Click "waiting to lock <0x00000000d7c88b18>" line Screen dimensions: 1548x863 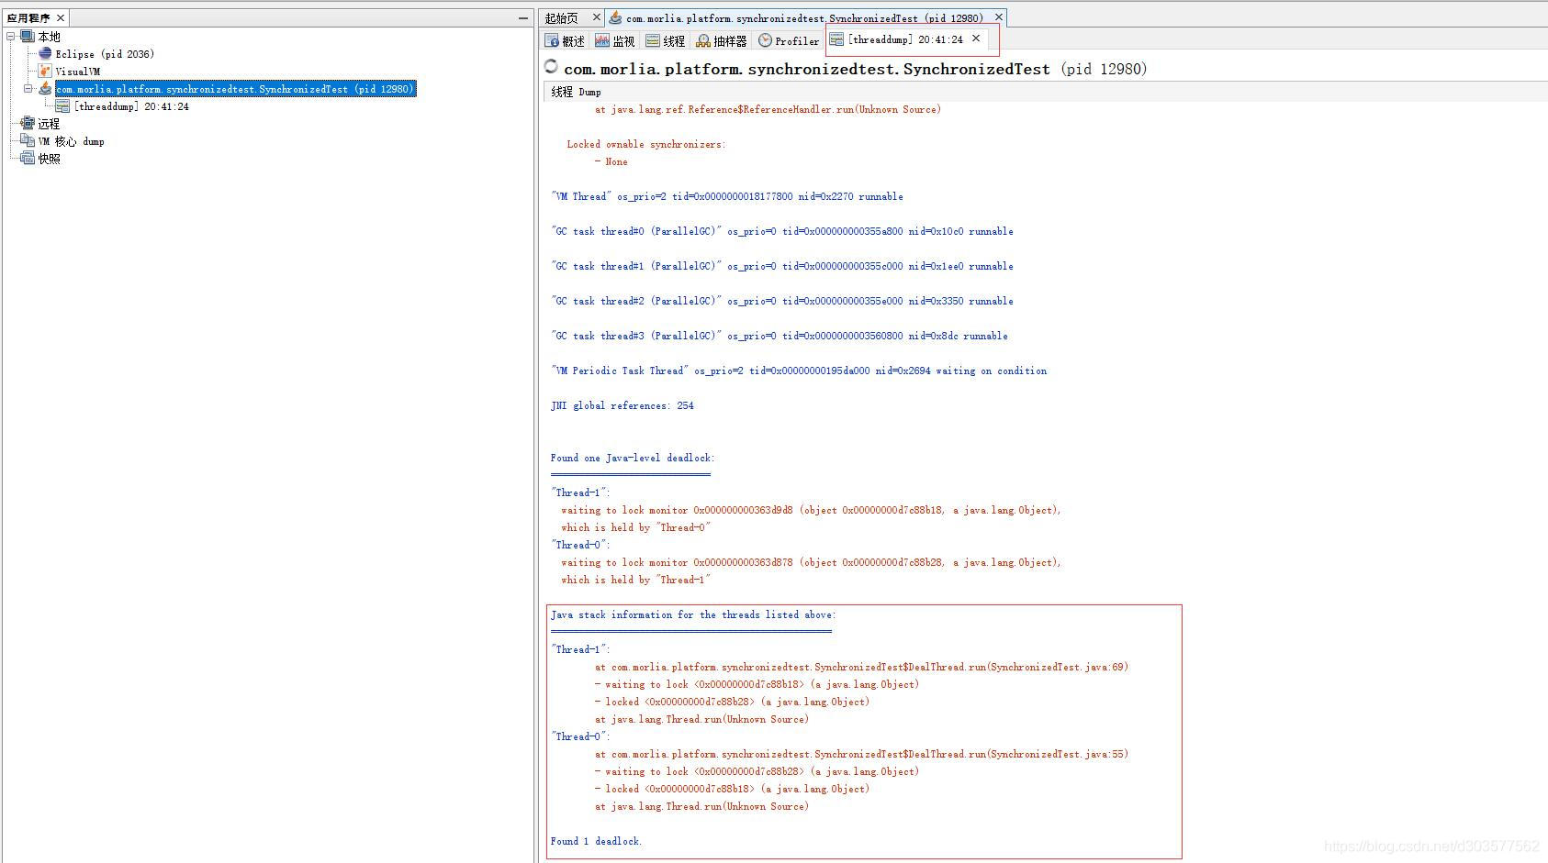tap(757, 684)
